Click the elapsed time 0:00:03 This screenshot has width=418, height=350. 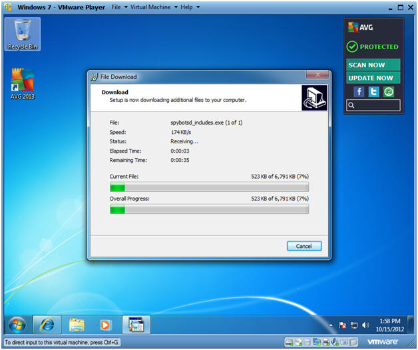(x=180, y=151)
